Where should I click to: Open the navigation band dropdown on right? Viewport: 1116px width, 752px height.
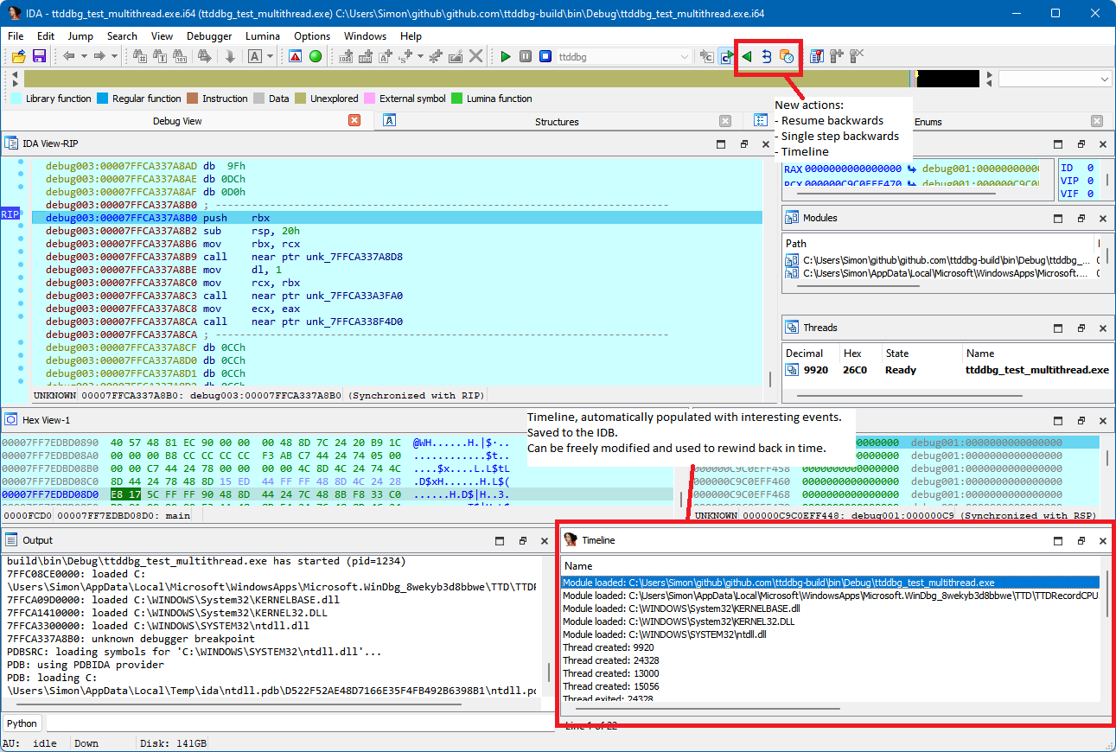click(1104, 79)
